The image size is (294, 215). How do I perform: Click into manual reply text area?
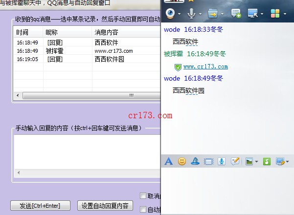[88, 152]
